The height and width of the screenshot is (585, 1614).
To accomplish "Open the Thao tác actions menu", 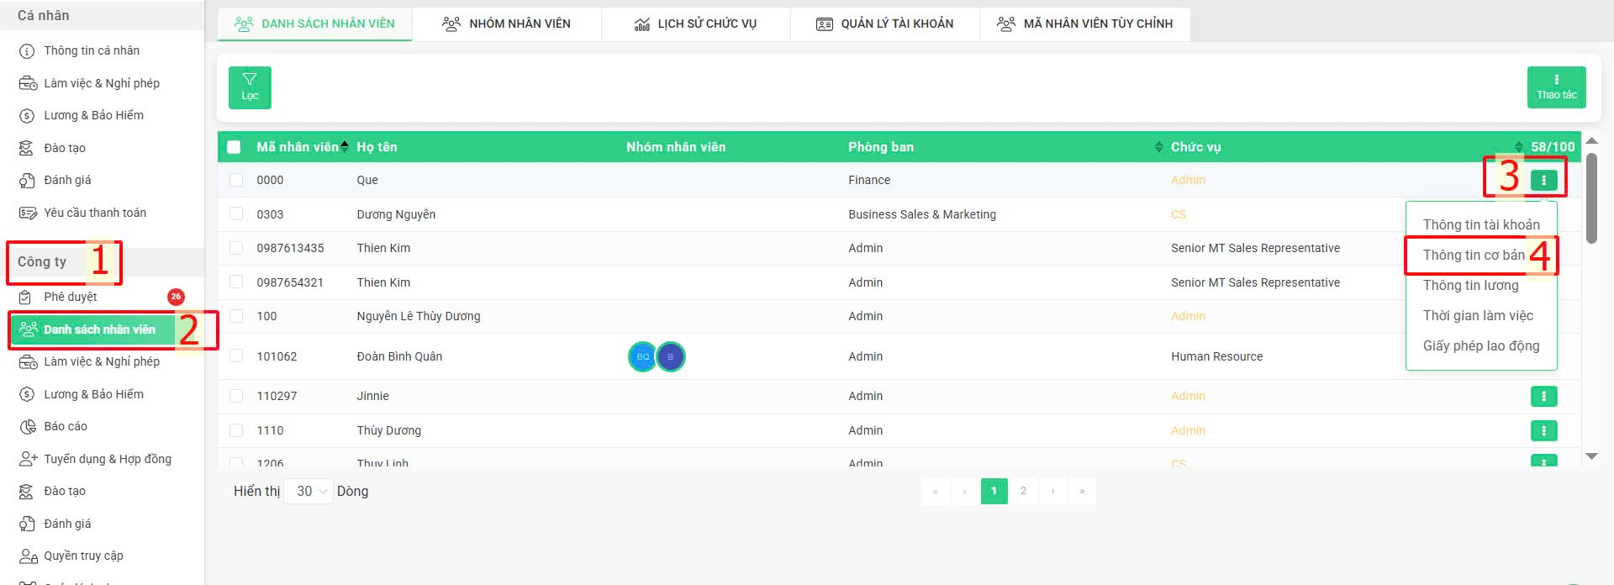I will [1556, 87].
